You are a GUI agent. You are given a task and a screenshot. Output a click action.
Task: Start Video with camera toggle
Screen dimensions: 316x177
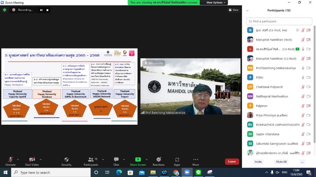tap(32, 160)
